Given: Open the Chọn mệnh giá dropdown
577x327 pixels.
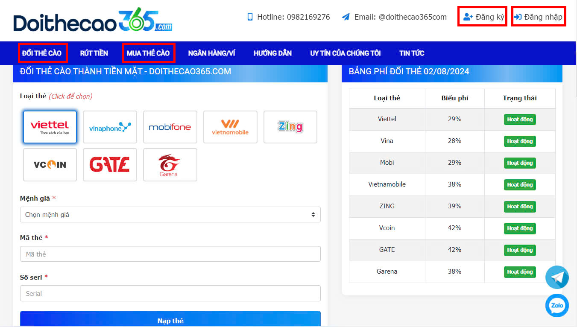Looking at the screenshot, I should tap(170, 214).
